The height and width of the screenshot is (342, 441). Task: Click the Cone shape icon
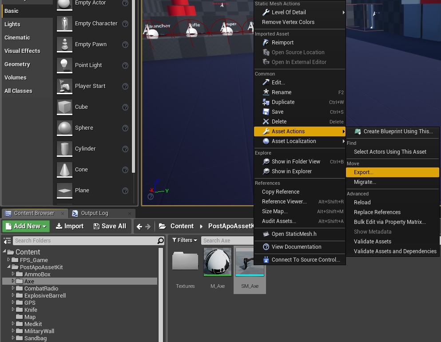[65, 170]
